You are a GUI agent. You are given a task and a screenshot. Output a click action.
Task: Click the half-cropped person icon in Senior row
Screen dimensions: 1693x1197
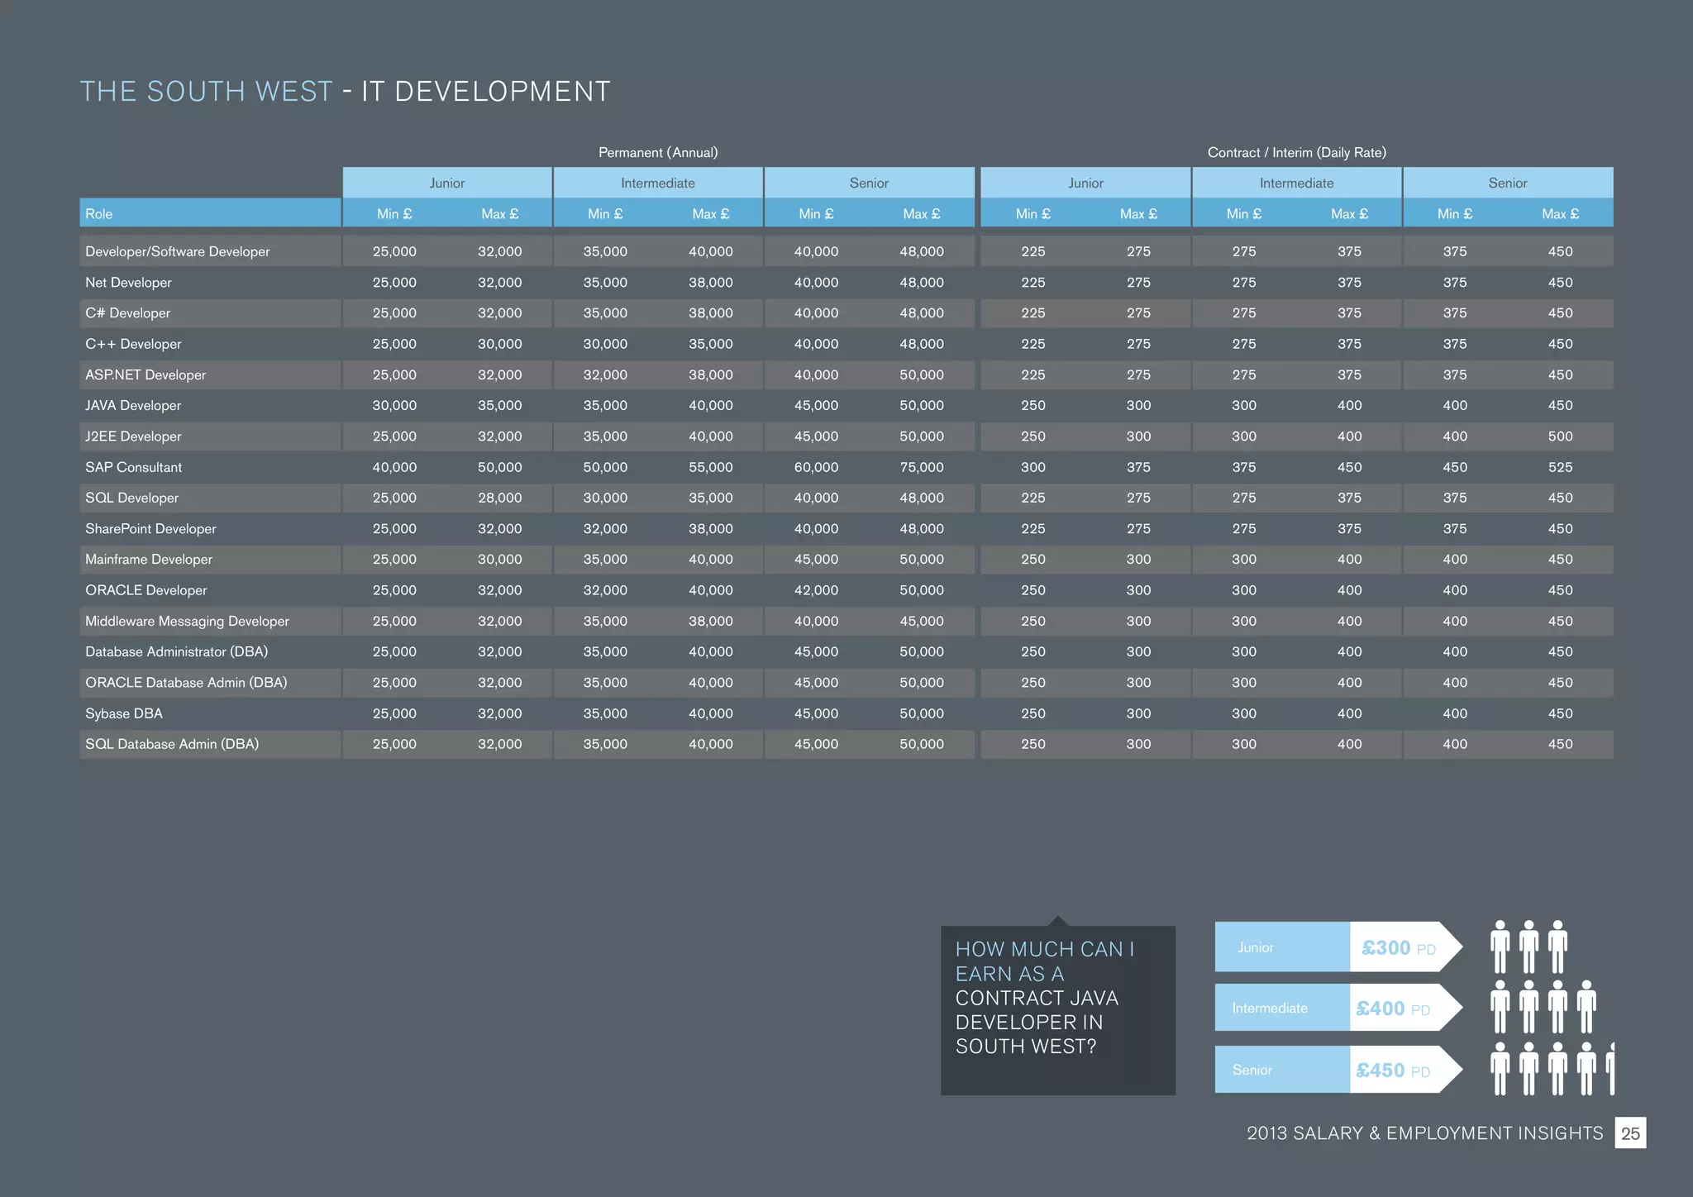point(1610,1069)
